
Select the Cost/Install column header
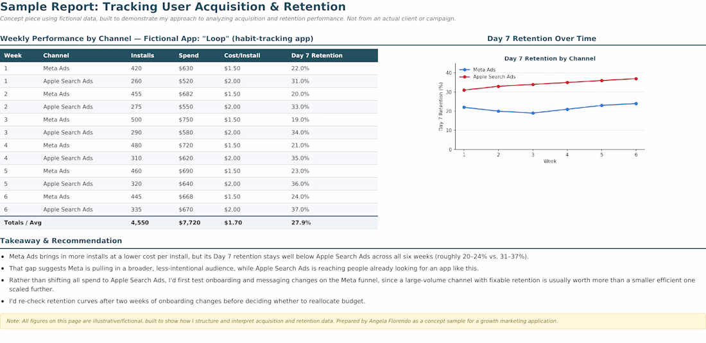click(242, 56)
